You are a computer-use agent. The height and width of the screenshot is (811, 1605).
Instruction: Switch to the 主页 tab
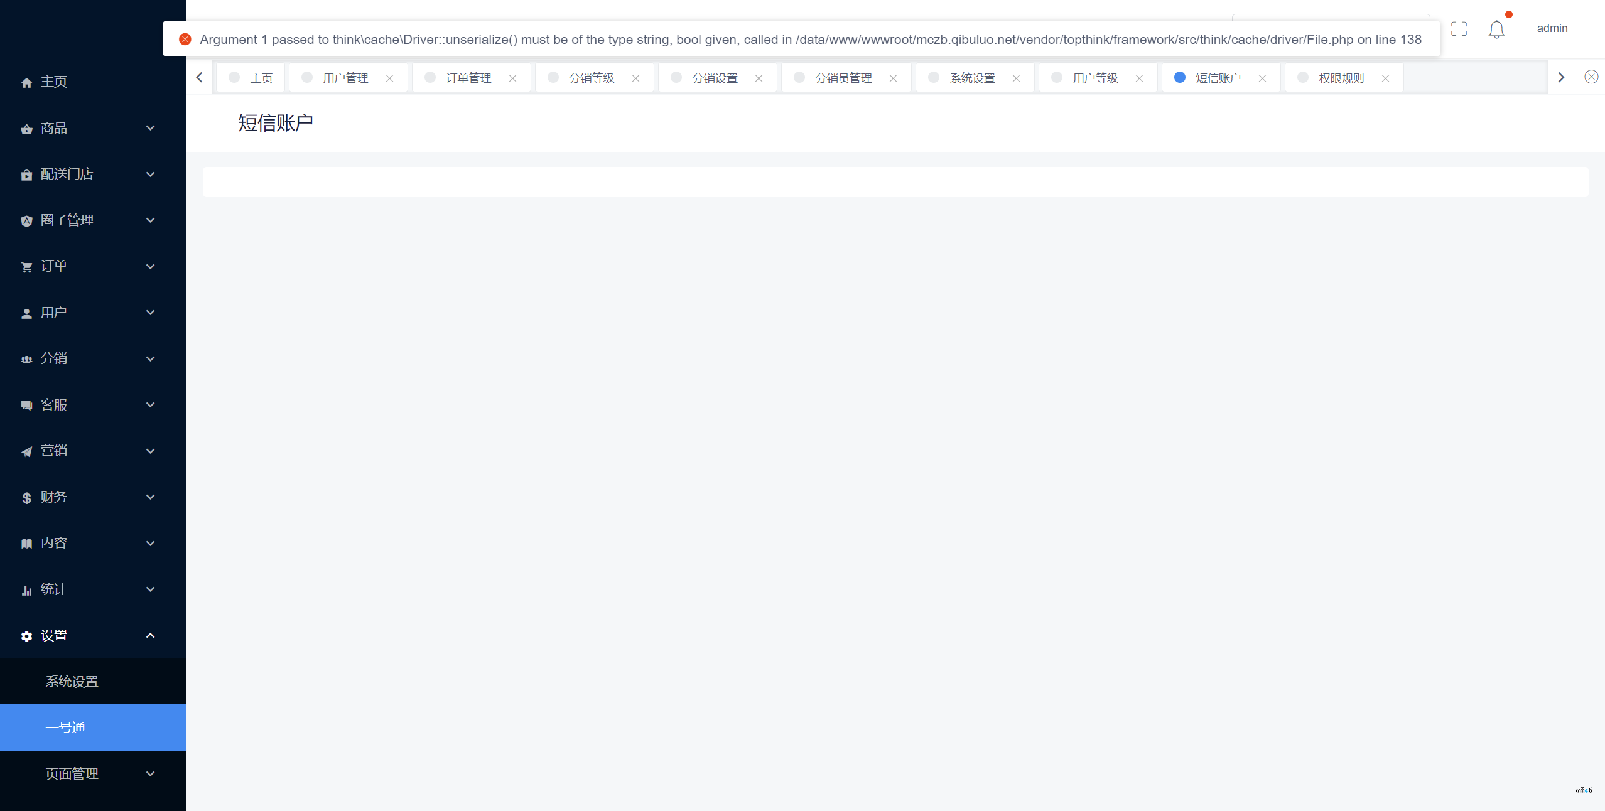(x=251, y=78)
